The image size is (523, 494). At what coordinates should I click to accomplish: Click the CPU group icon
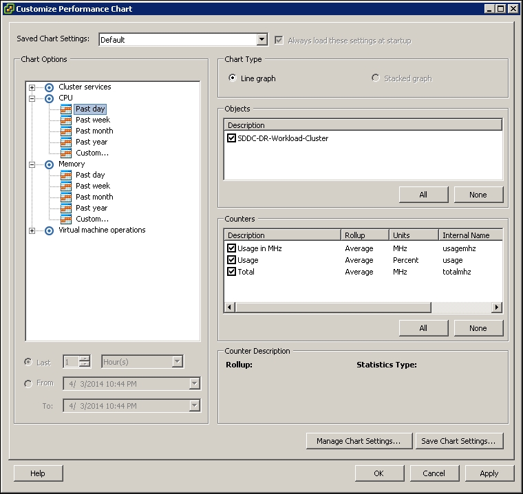[x=49, y=98]
